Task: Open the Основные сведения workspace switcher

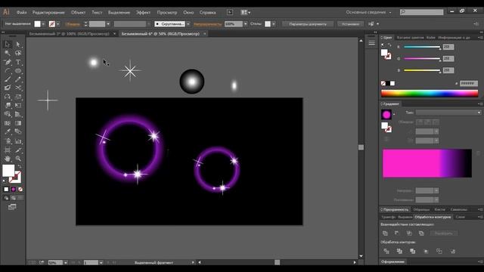Action: (368, 12)
